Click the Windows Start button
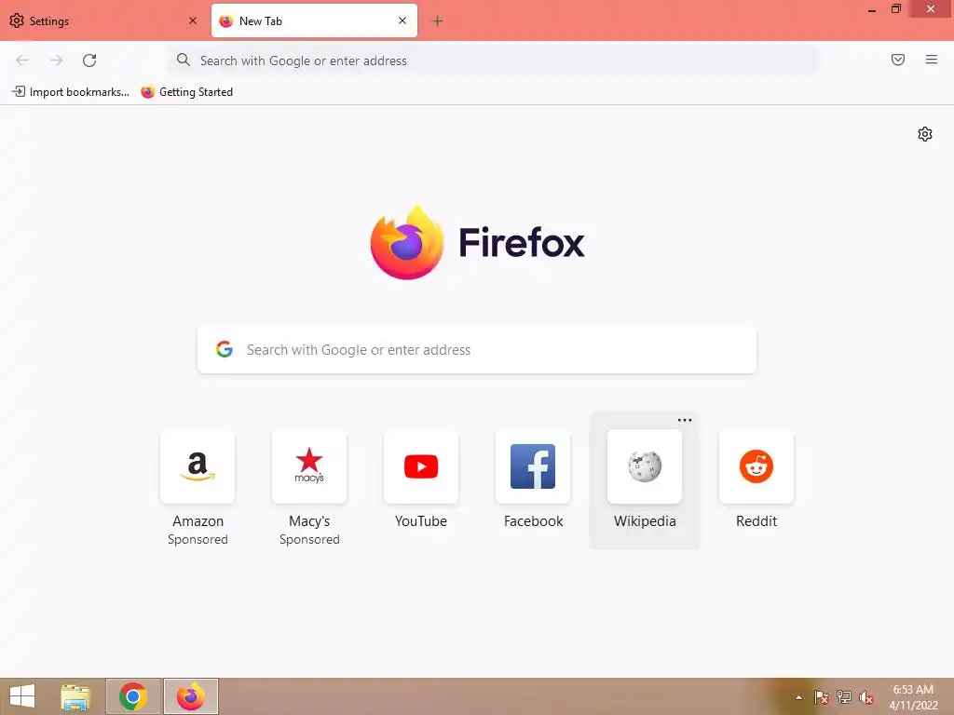This screenshot has height=715, width=954. point(22,696)
